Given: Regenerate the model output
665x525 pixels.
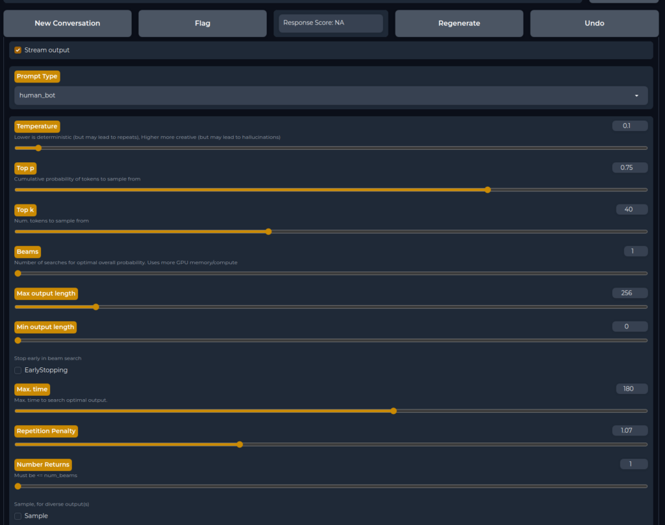Looking at the screenshot, I should click(459, 23).
